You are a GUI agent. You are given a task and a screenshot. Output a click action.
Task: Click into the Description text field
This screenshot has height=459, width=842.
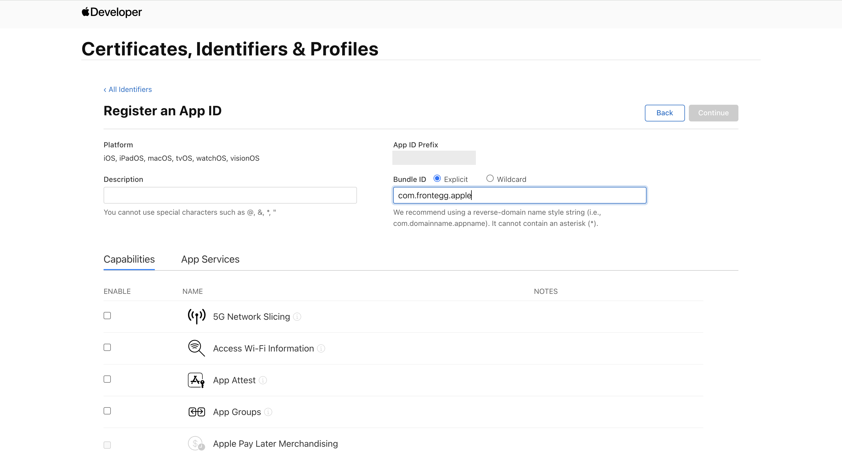point(230,195)
